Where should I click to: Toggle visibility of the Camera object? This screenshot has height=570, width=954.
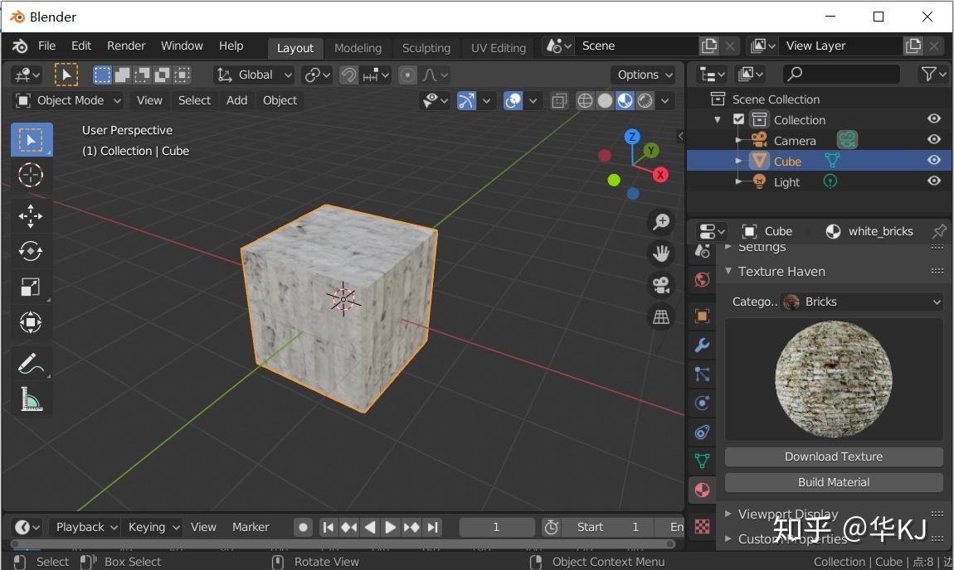click(933, 139)
